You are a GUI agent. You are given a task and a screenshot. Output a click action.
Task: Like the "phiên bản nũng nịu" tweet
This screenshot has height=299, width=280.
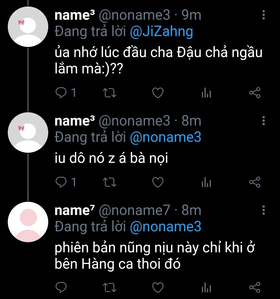(x=157, y=287)
